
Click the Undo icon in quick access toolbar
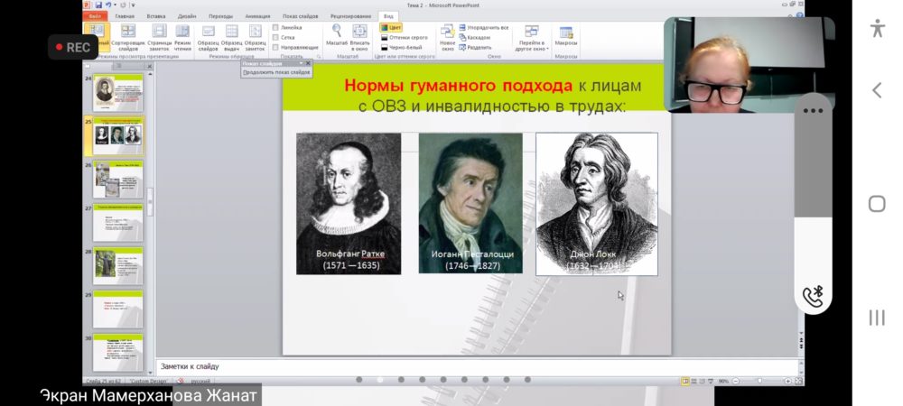click(x=107, y=5)
